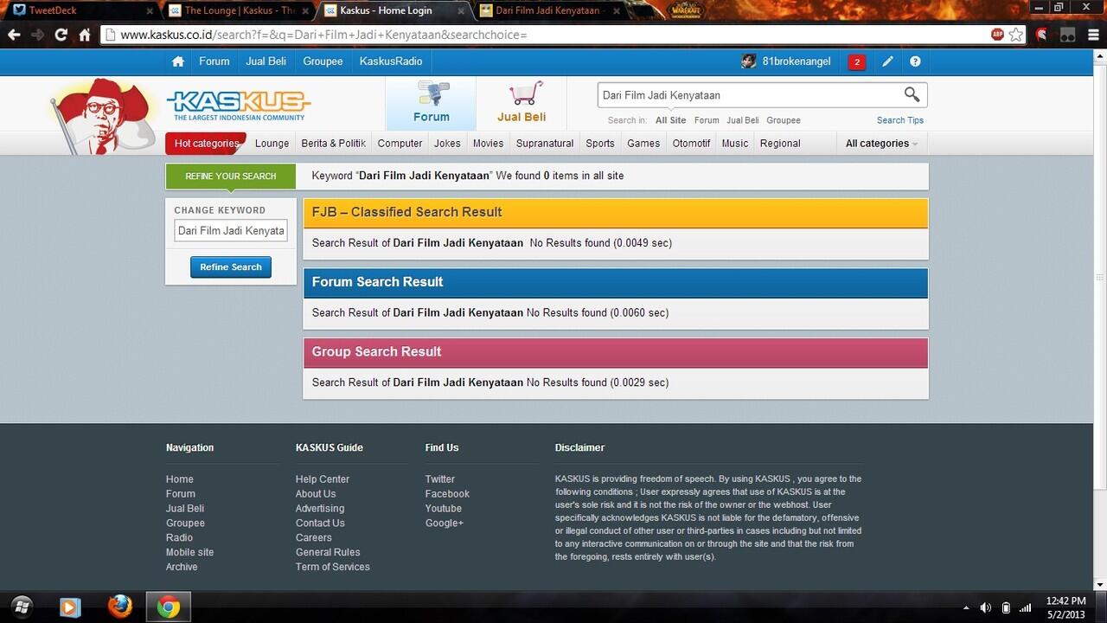The width and height of the screenshot is (1107, 623).
Task: Open the Sports category
Action: (x=600, y=144)
